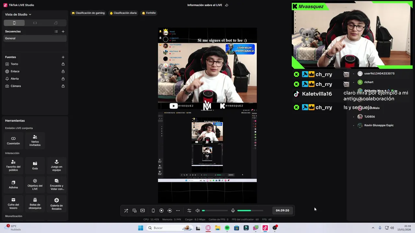
Task: Select the dual layout icon
Action: 56,23
